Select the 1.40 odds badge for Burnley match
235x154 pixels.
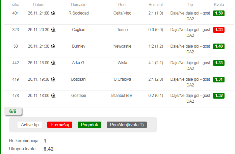219,46
